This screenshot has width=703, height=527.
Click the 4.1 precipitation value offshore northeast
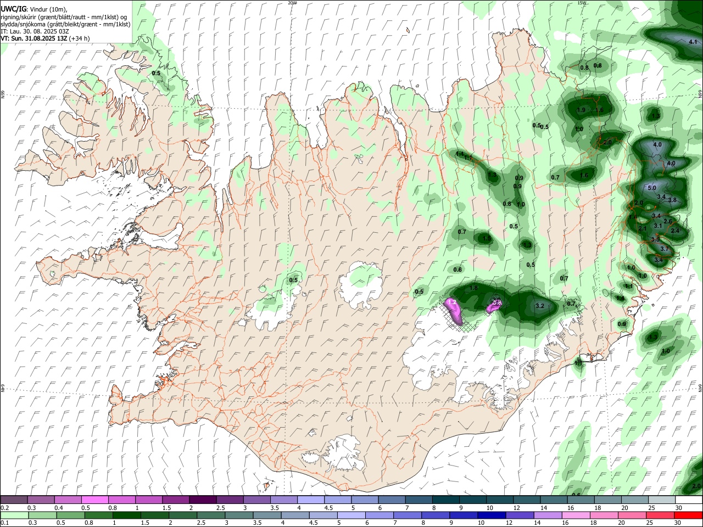(x=693, y=42)
